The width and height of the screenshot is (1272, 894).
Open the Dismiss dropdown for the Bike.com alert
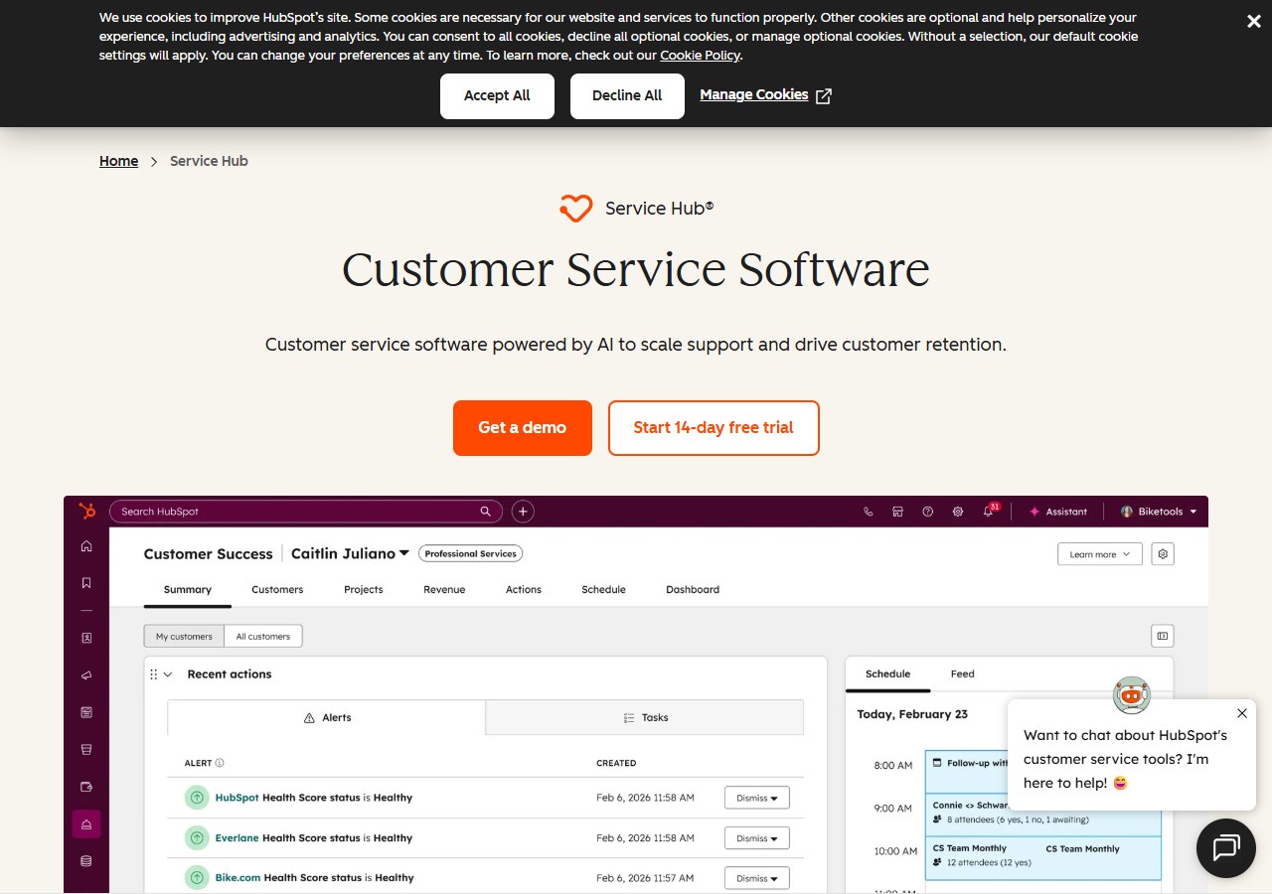pyautogui.click(x=757, y=878)
